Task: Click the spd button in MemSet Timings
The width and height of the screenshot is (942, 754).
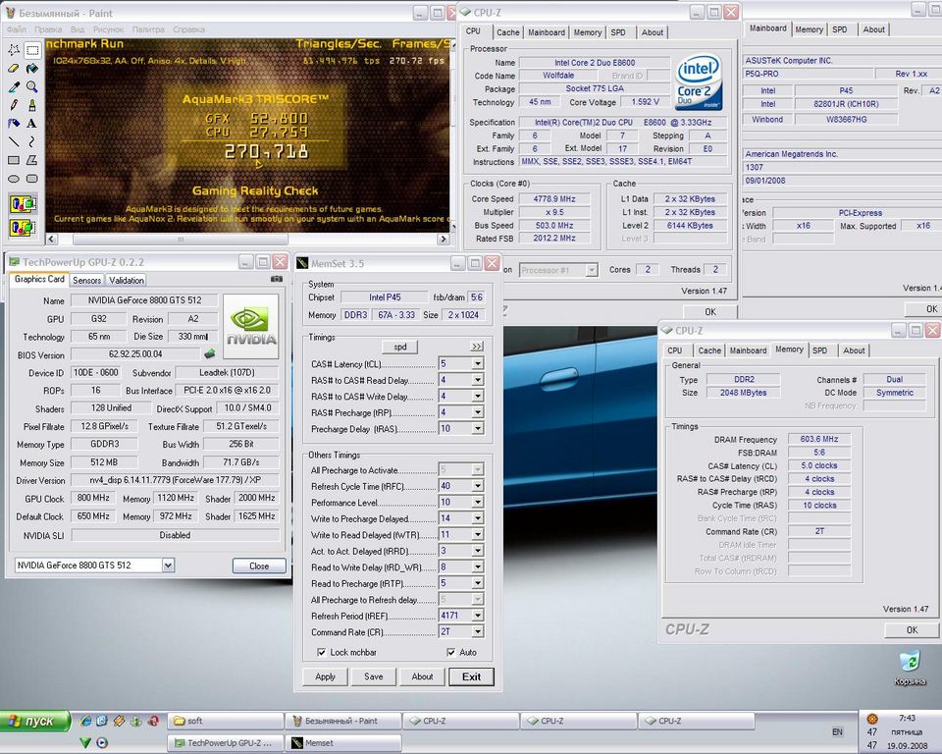Action: [x=400, y=347]
